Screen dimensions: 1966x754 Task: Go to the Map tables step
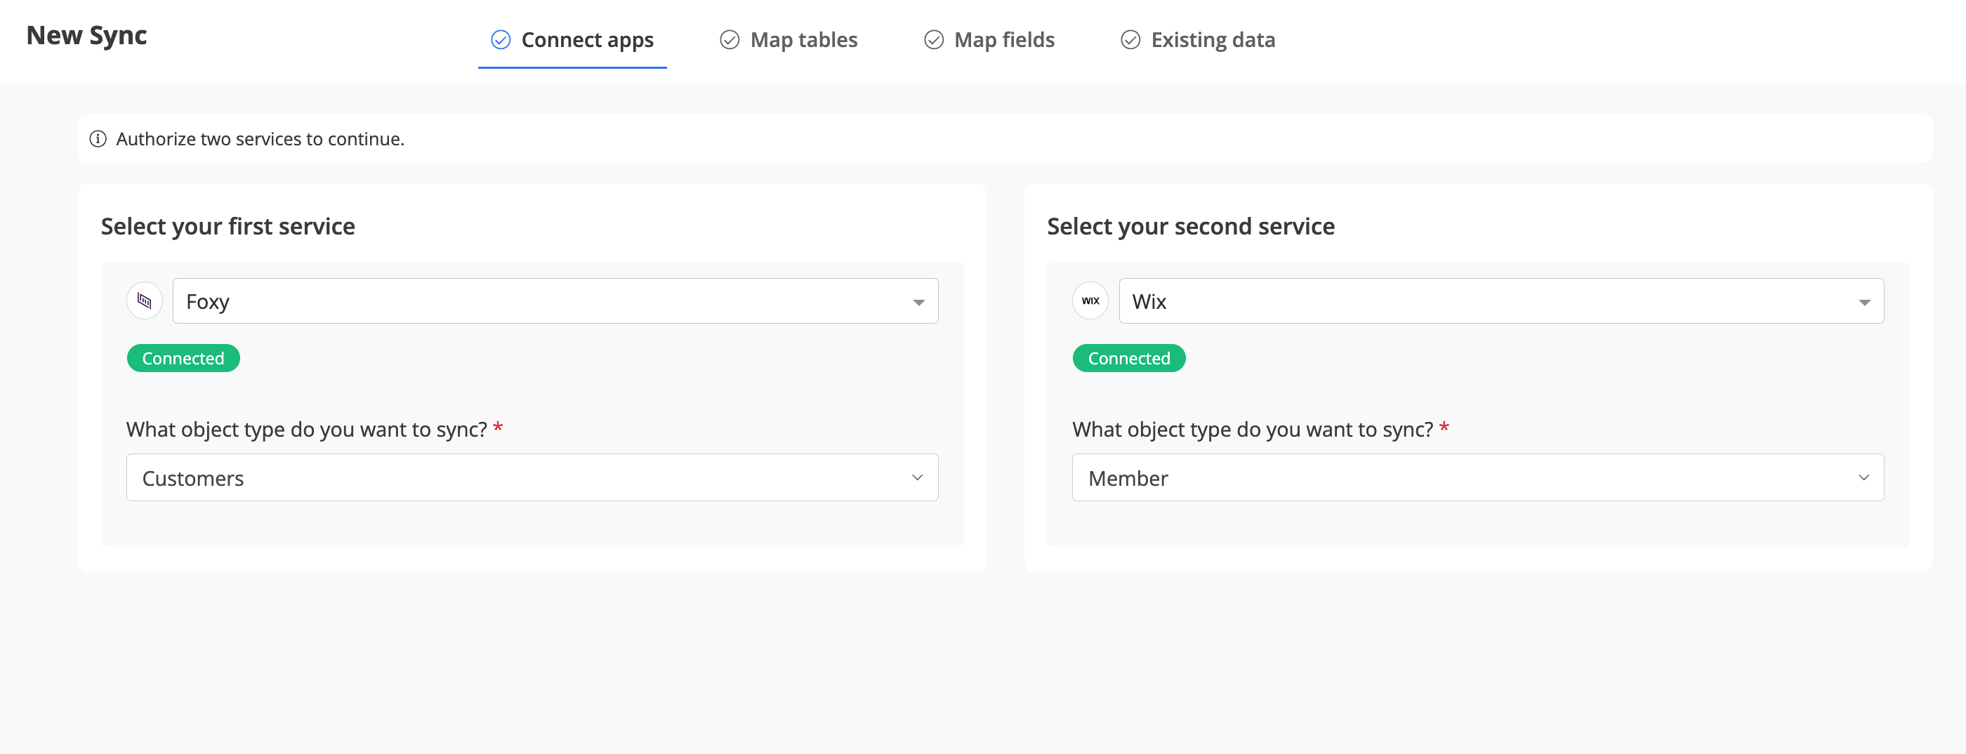click(789, 40)
